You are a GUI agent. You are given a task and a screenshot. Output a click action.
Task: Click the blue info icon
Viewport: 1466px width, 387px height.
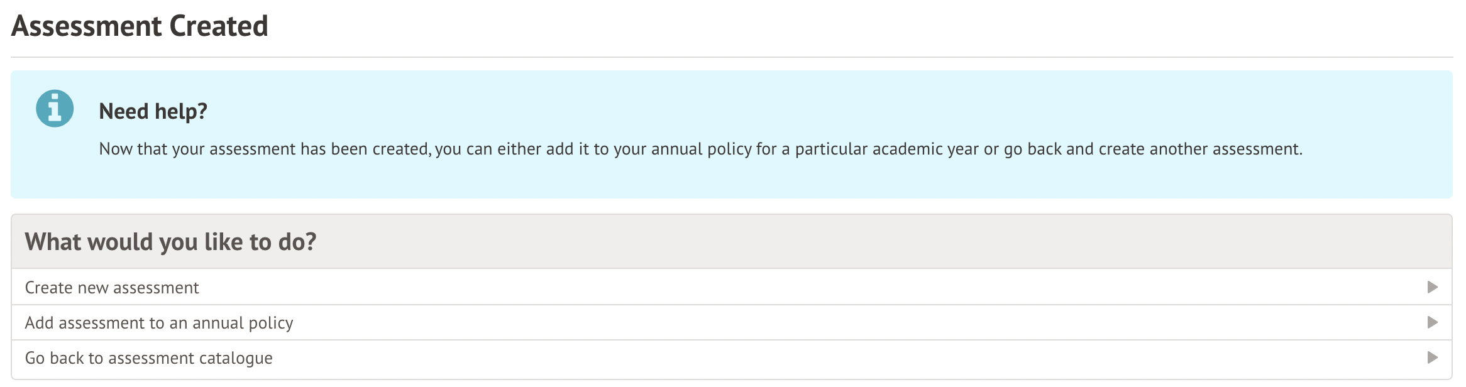55,109
